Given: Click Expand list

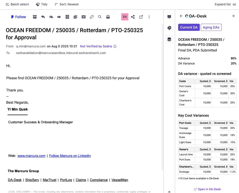Looking at the screenshot, I should [x=225, y=4].
